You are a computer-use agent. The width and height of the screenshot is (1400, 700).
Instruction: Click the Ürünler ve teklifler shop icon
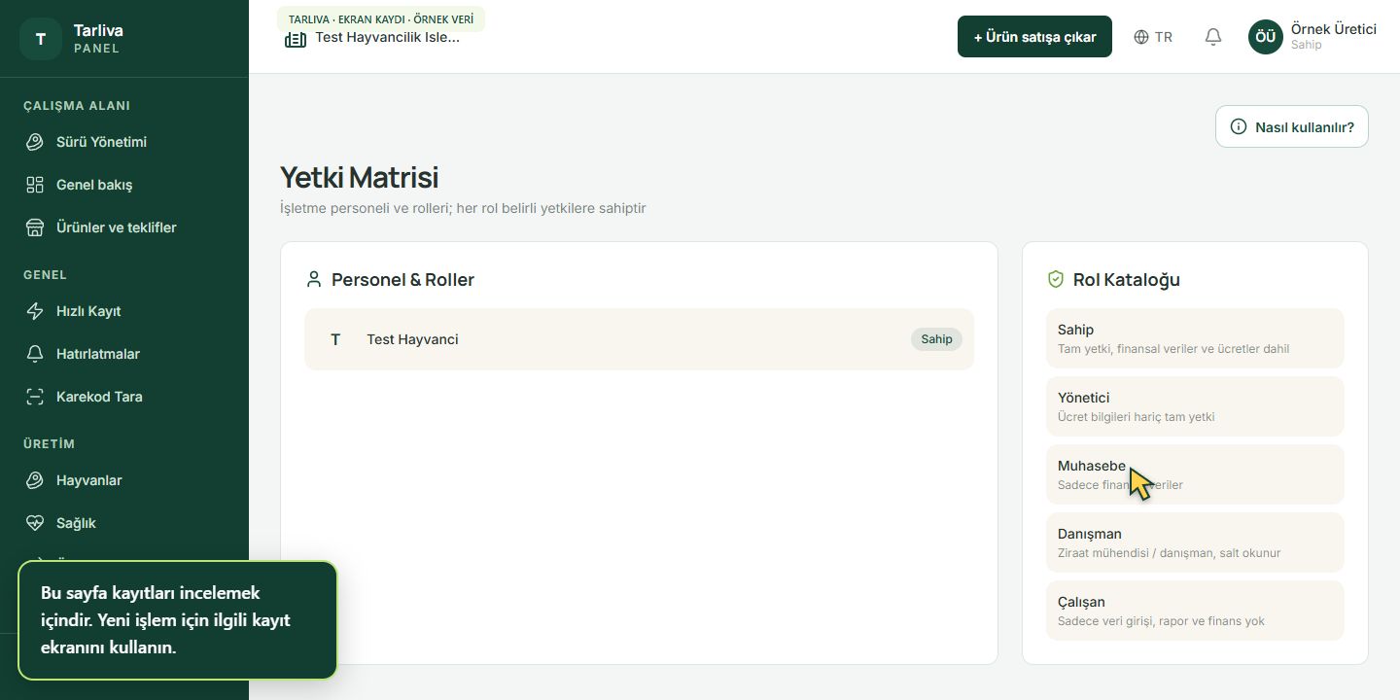pyautogui.click(x=35, y=227)
